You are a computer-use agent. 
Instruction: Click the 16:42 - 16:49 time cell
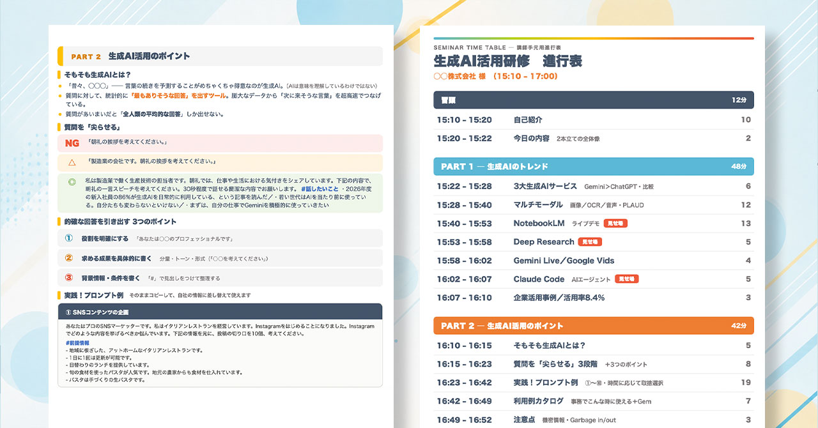(464, 401)
